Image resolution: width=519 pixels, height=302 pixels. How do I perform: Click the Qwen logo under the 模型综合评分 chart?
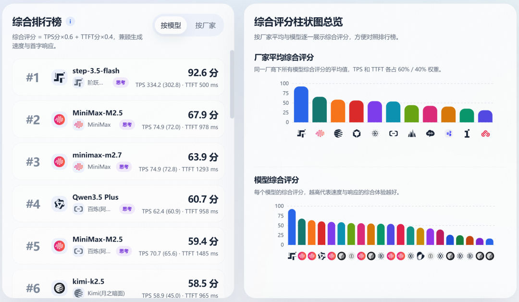[x=321, y=256]
